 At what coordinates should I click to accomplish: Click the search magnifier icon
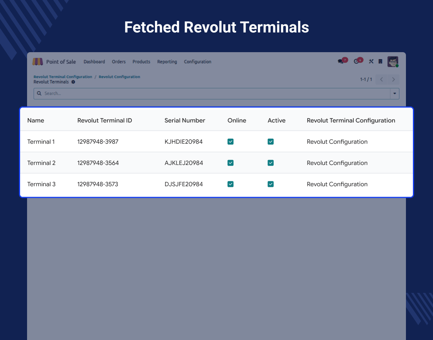point(39,93)
